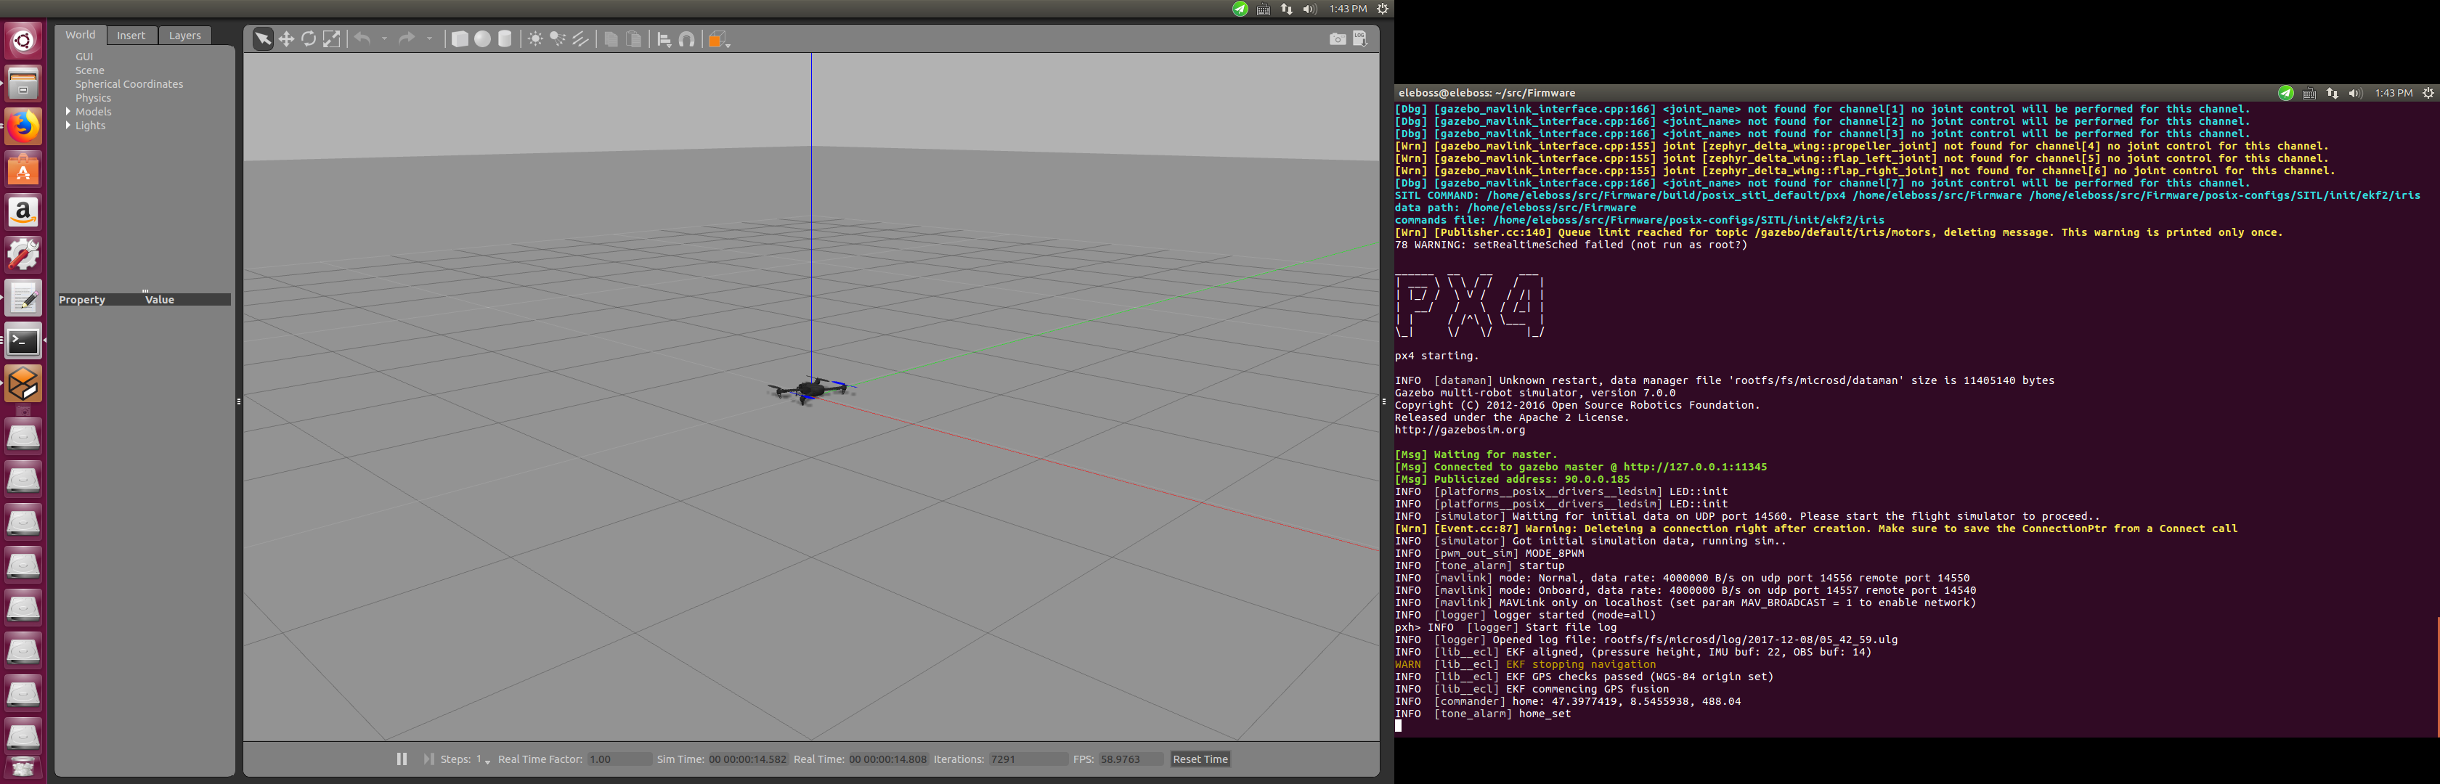
Task: Insert a sphere shape
Action: 482,38
